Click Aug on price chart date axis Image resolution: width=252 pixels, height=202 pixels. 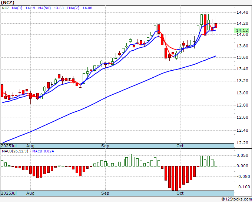pyautogui.click(x=30, y=146)
